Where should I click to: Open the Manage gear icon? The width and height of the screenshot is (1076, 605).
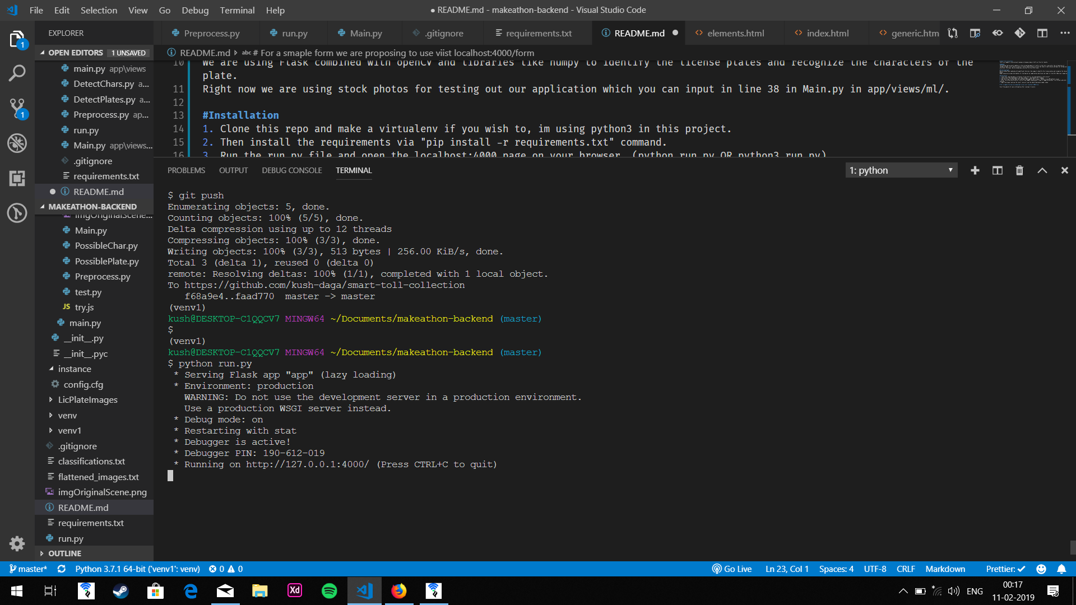click(x=17, y=543)
